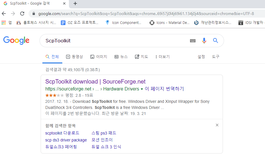Viewport: 265px width, 157px height.
Task: Click the blue magnifier search button
Action: (x=215, y=41)
